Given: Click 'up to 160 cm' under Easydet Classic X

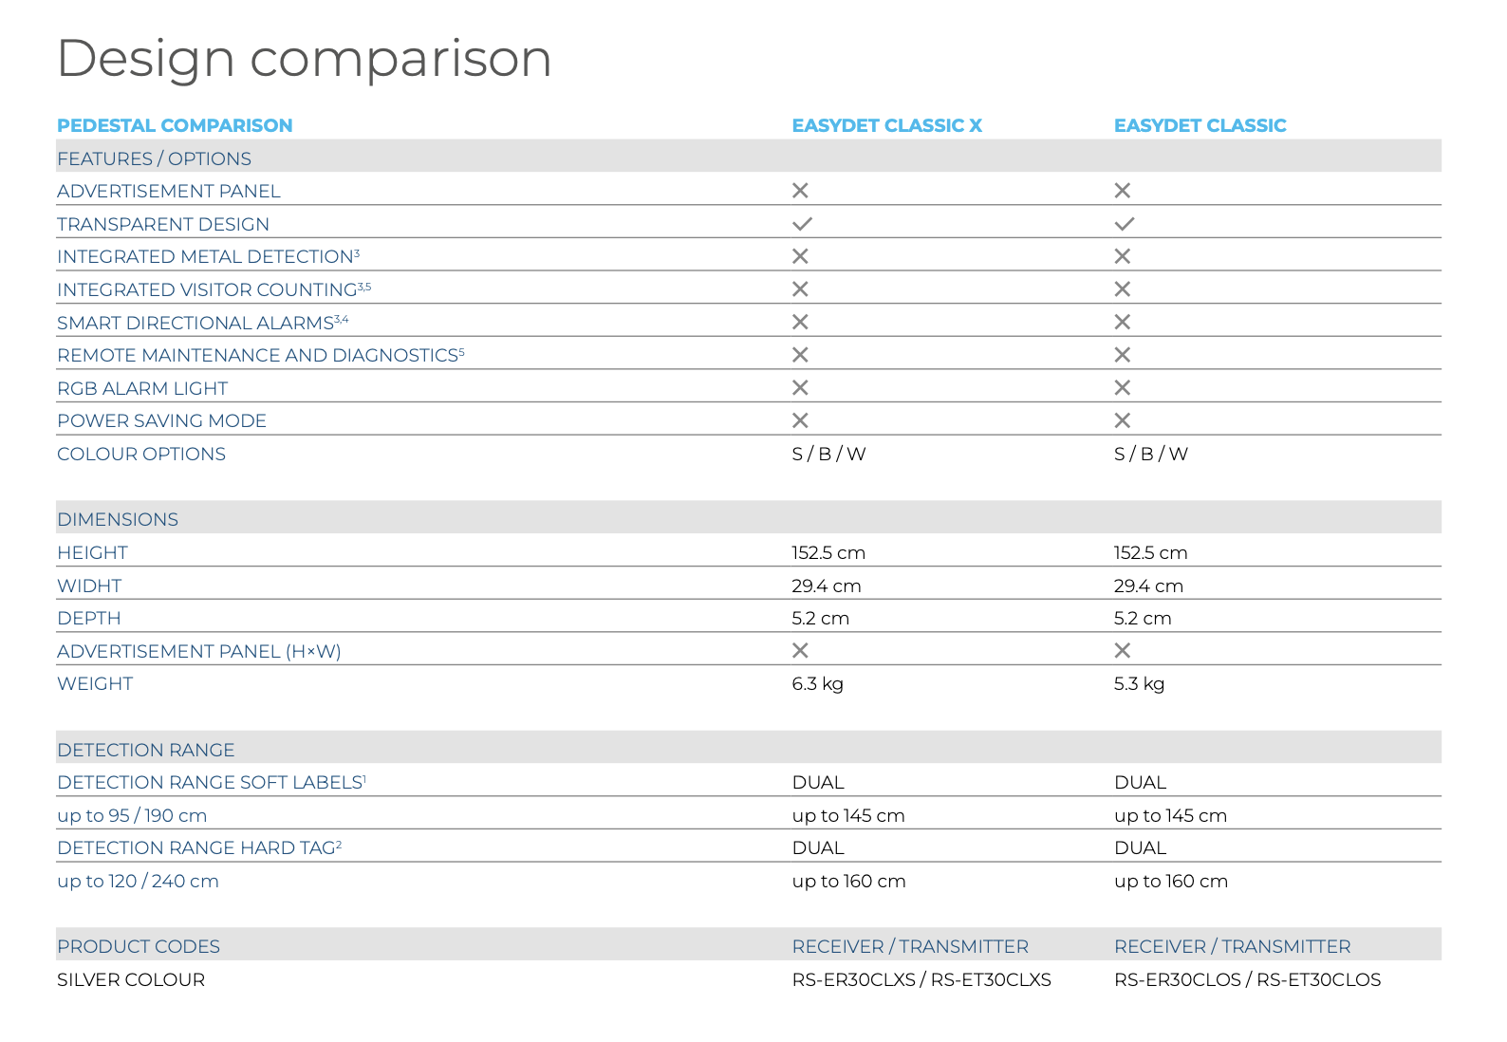Looking at the screenshot, I should [849, 881].
